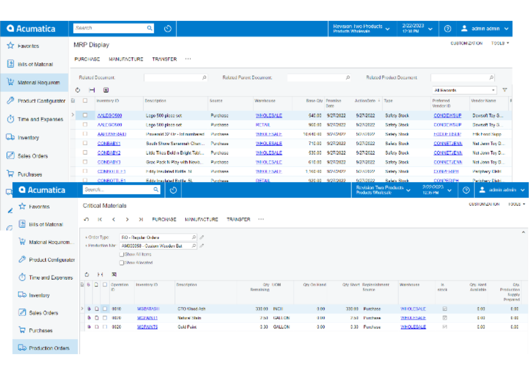Click the export to Excel icon in MRP grid toolbar
The width and height of the screenshot is (529, 375).
tap(106, 90)
